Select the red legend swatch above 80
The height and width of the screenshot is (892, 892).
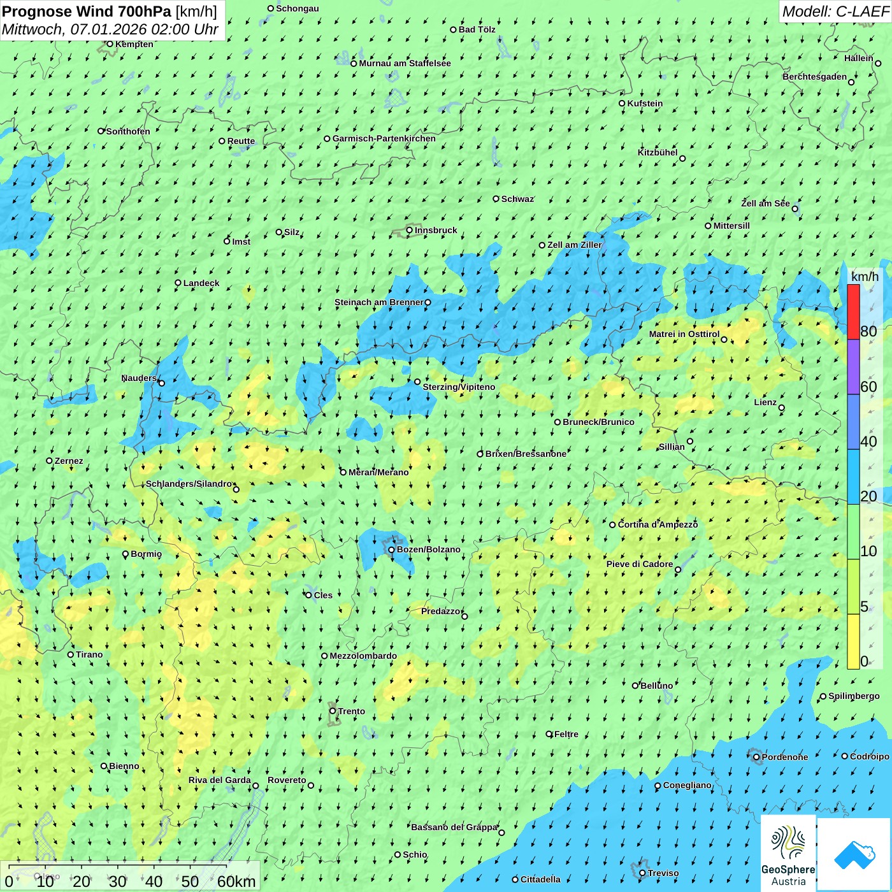click(x=853, y=312)
